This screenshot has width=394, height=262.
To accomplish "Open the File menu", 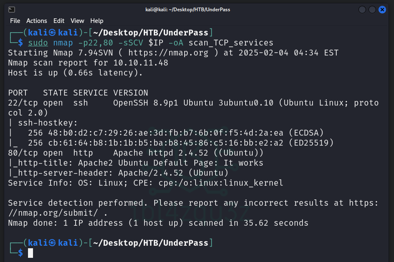I will pyautogui.click(x=15, y=21).
